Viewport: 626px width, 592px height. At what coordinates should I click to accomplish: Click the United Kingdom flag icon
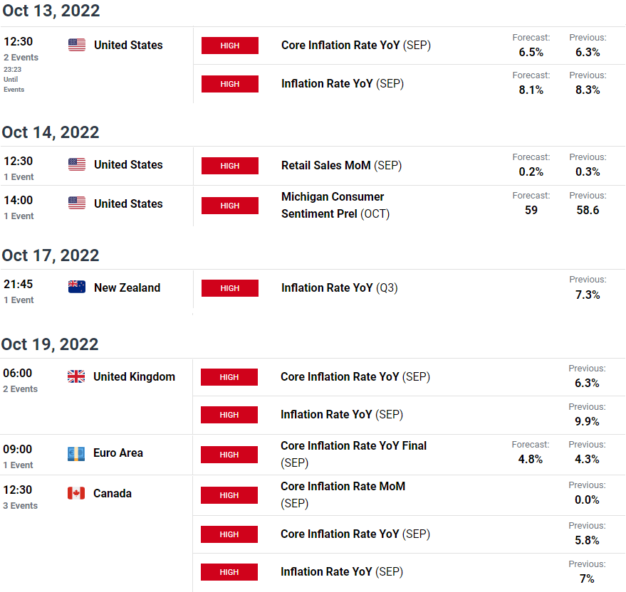pyautogui.click(x=76, y=376)
